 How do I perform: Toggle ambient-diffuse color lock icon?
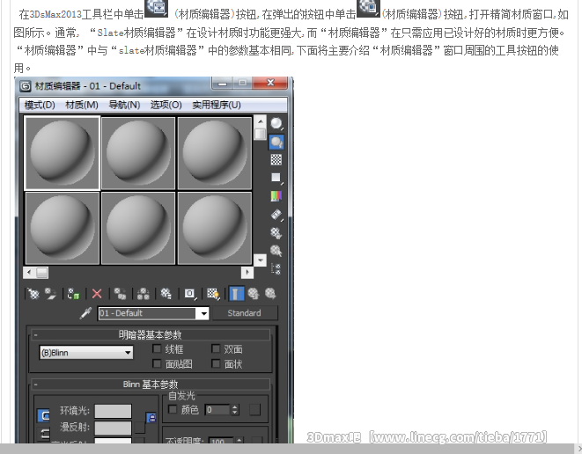[43, 415]
